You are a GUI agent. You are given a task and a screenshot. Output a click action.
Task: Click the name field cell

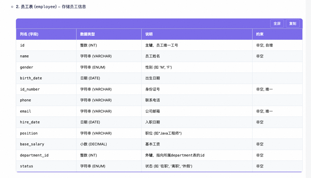coord(46,56)
